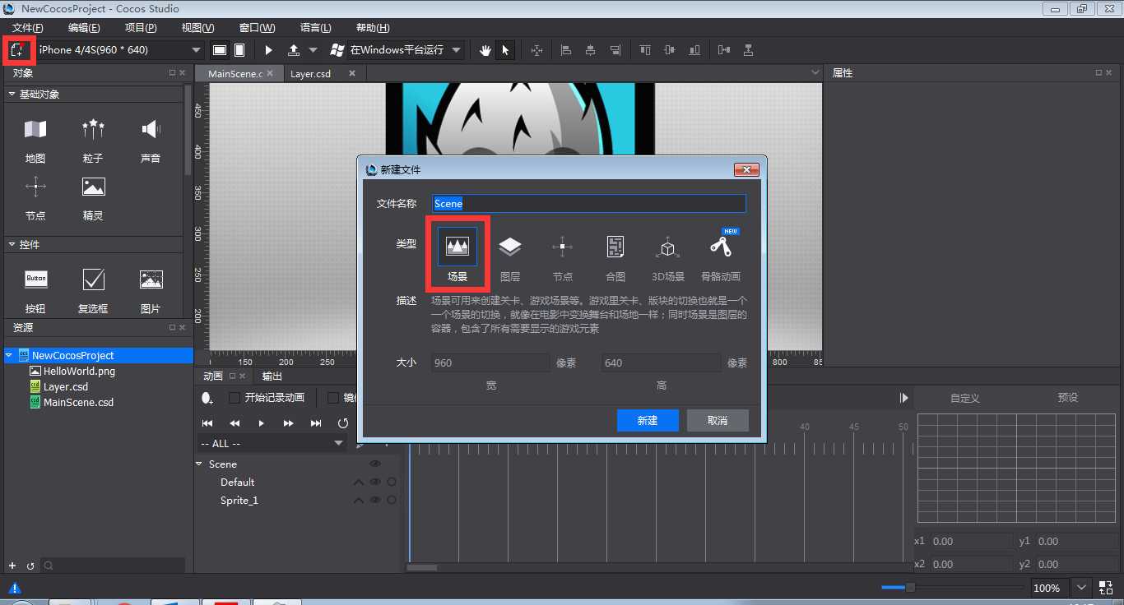Open the 项目(P) menu
1124x605 pixels.
pyautogui.click(x=140, y=28)
